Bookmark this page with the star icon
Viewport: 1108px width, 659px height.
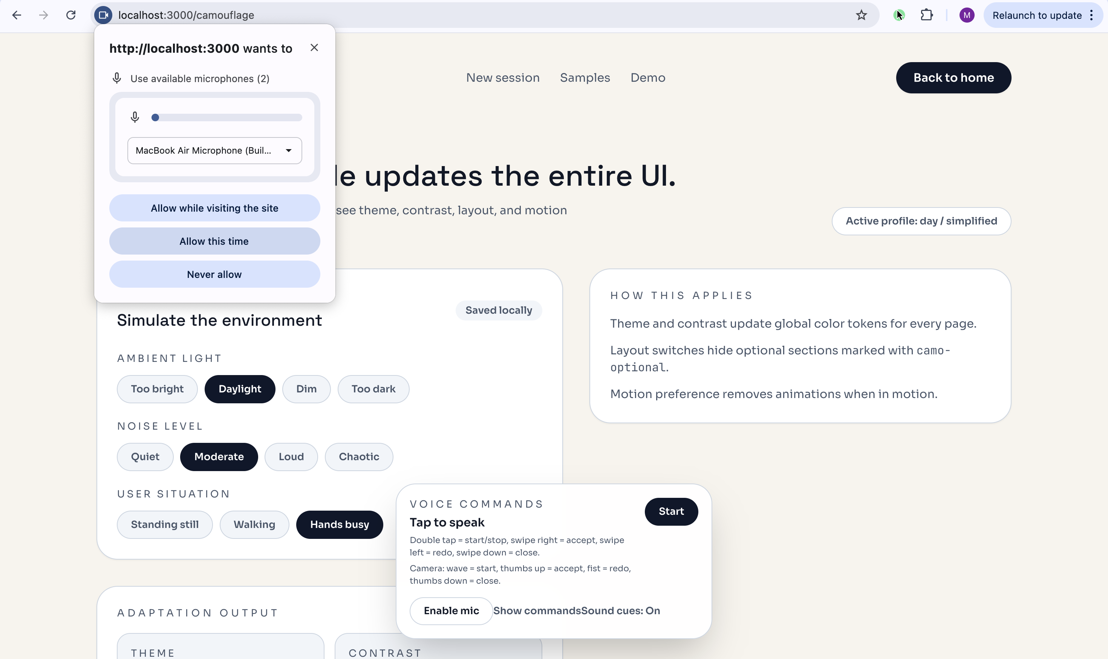(861, 15)
